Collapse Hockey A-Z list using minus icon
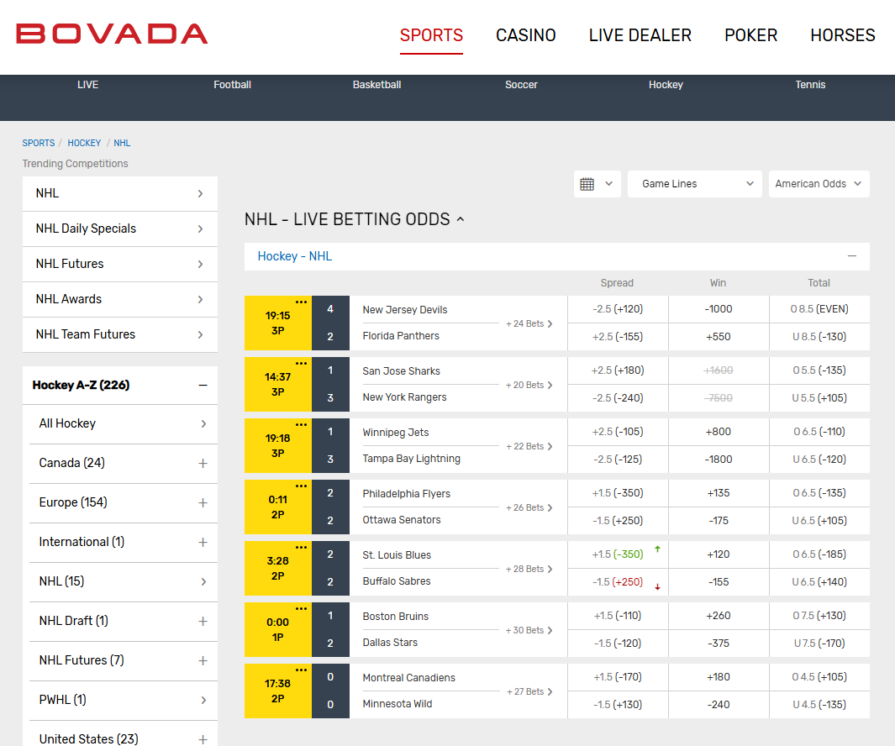The height and width of the screenshot is (746, 895). point(203,386)
